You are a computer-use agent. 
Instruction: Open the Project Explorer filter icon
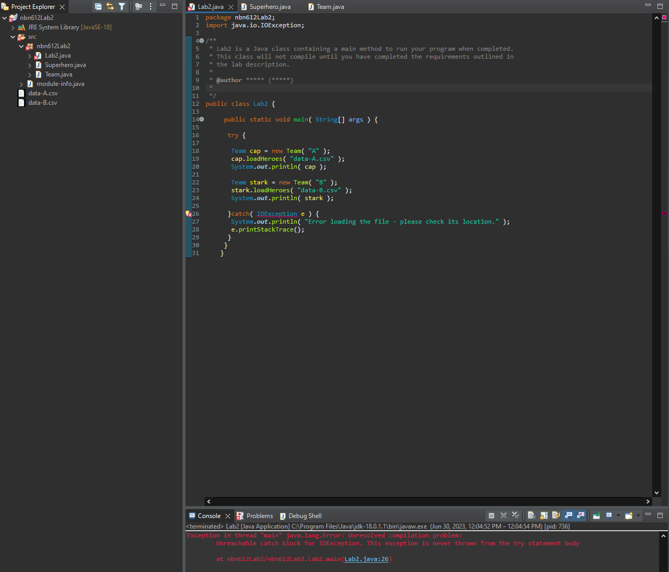tap(122, 6)
